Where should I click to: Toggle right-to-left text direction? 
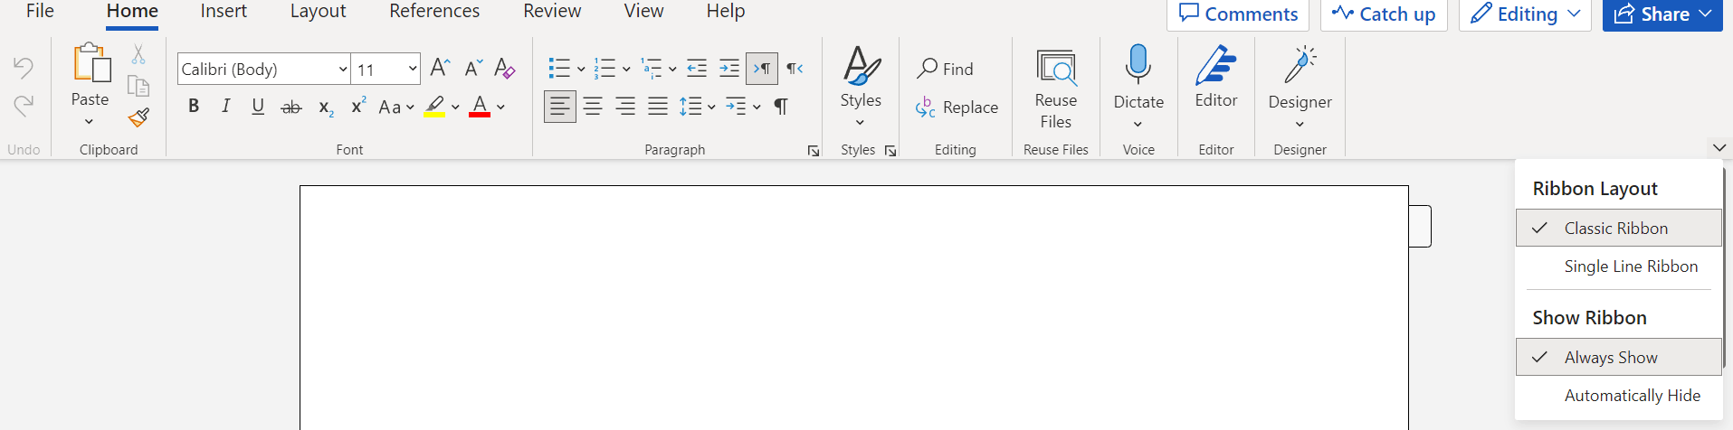click(795, 69)
